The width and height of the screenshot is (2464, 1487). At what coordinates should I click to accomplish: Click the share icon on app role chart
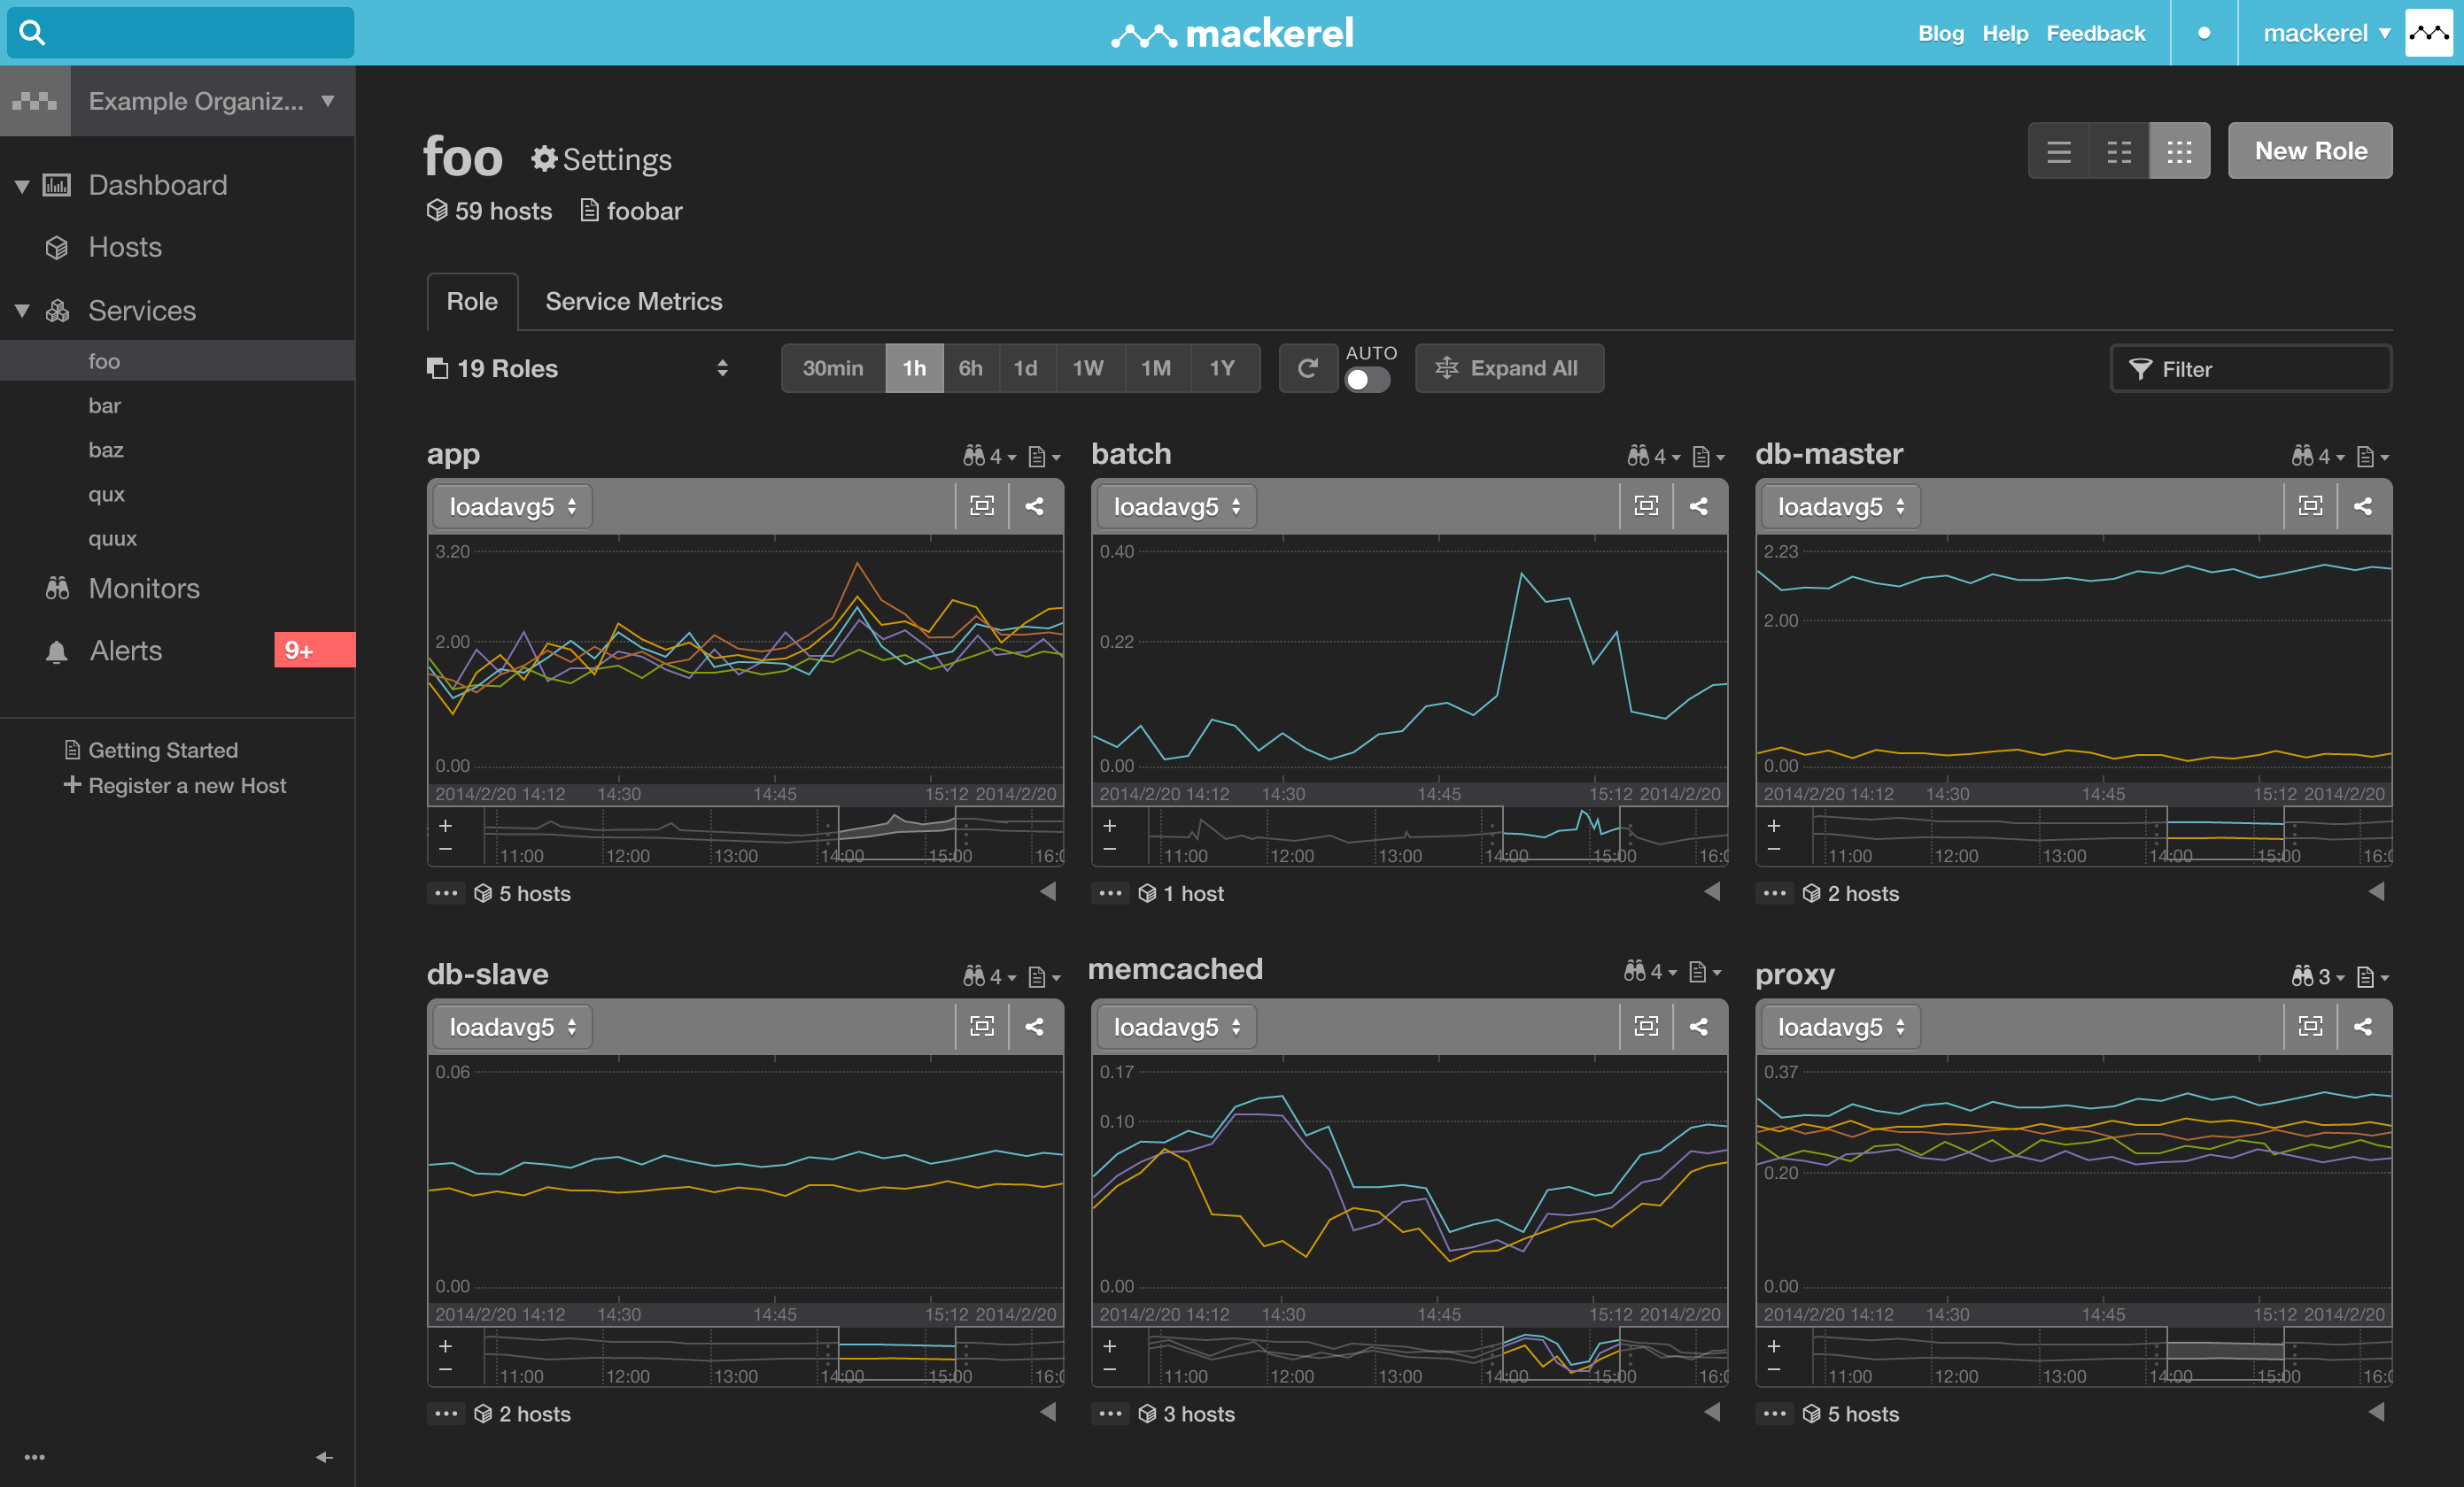[1034, 505]
